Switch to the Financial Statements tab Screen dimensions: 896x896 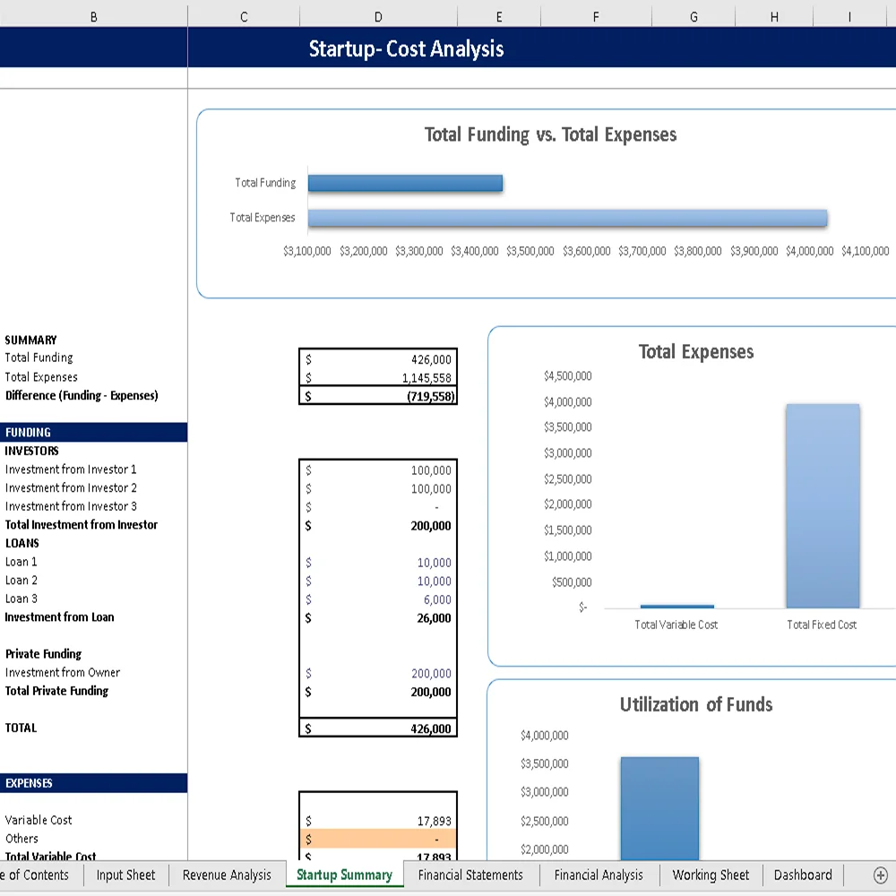tap(470, 875)
